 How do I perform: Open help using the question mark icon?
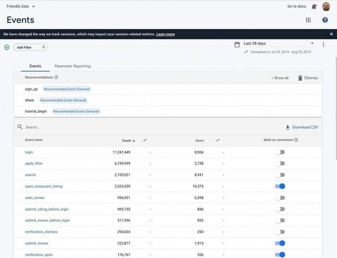click(x=324, y=19)
